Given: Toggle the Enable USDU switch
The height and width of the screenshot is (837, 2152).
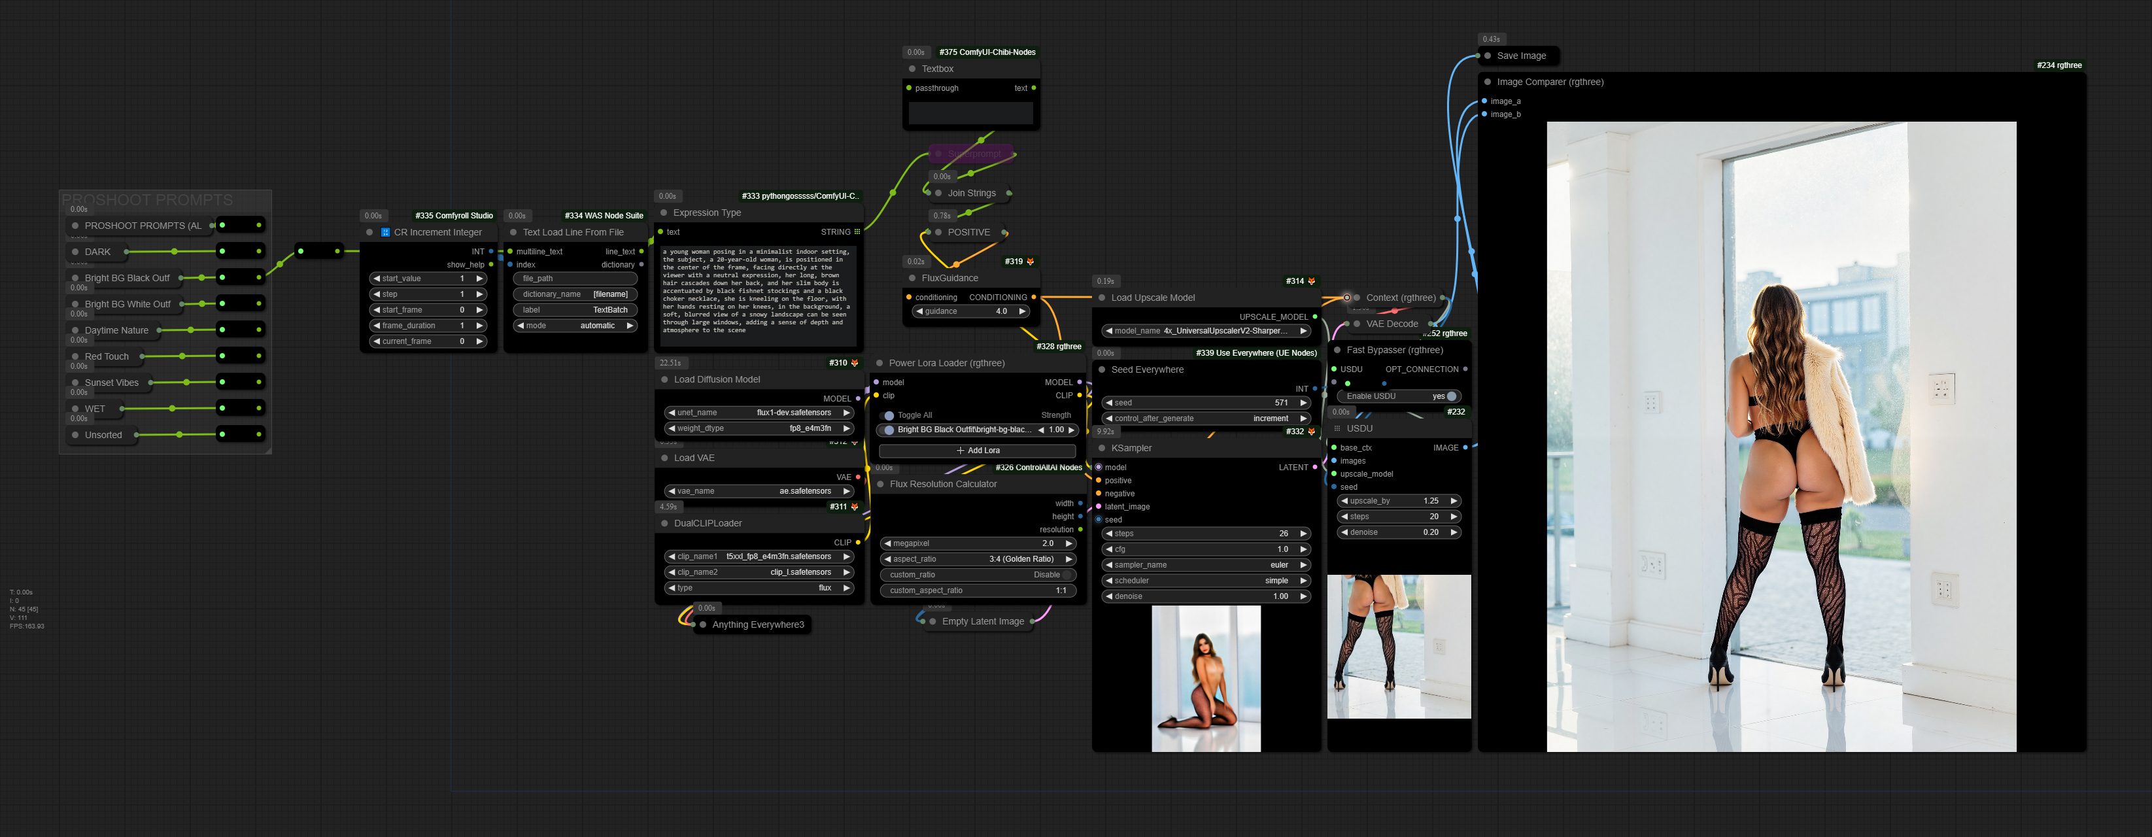Looking at the screenshot, I should (x=1450, y=396).
